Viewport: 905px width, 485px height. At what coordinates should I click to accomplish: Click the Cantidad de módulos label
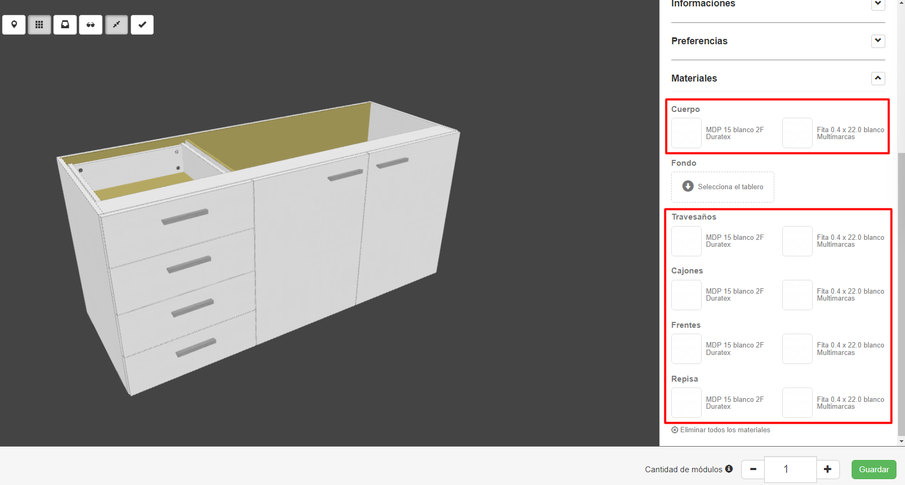click(684, 470)
